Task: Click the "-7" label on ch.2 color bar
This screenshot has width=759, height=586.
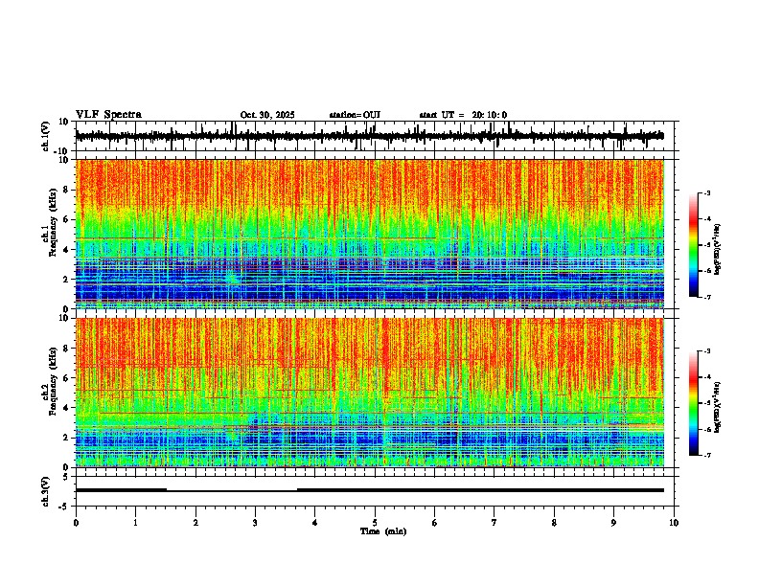Action: click(x=707, y=455)
